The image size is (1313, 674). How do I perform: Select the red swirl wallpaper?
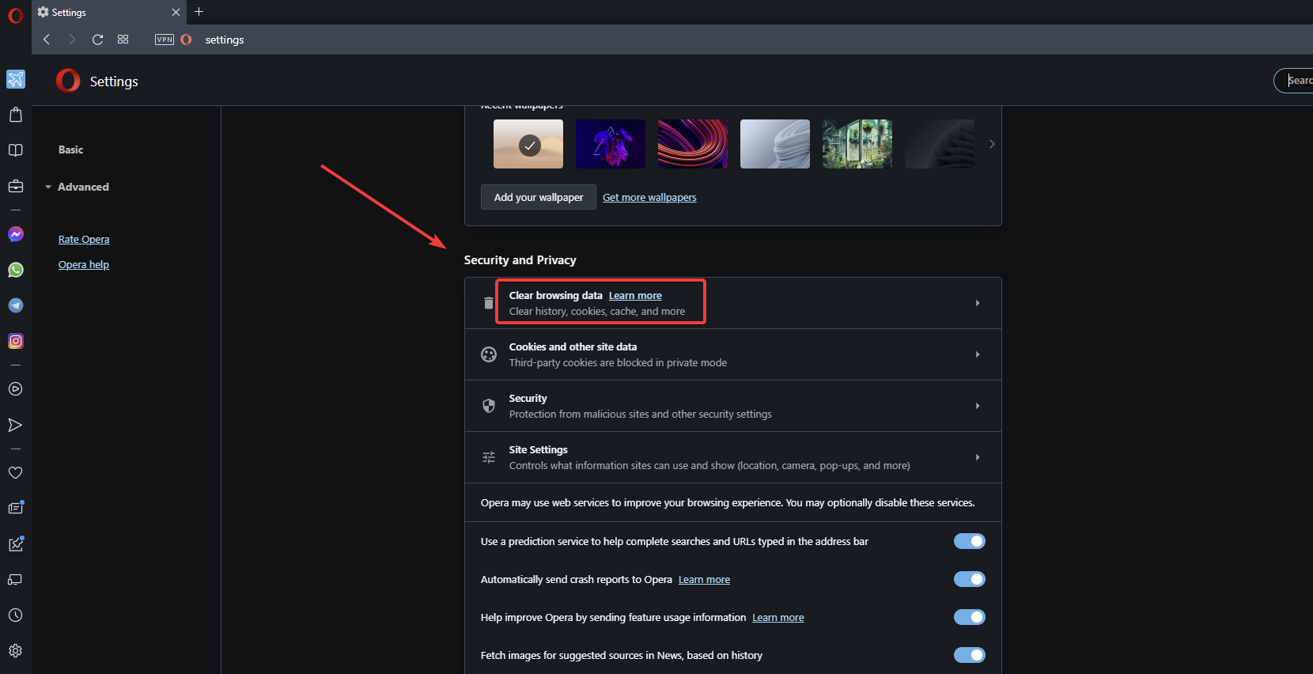(x=693, y=144)
